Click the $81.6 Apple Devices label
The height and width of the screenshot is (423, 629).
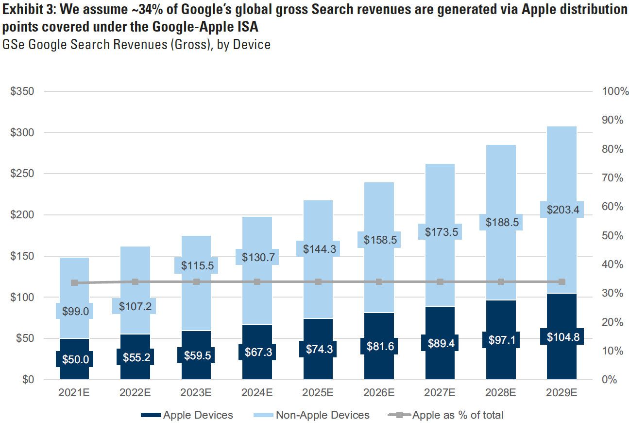[379, 346]
